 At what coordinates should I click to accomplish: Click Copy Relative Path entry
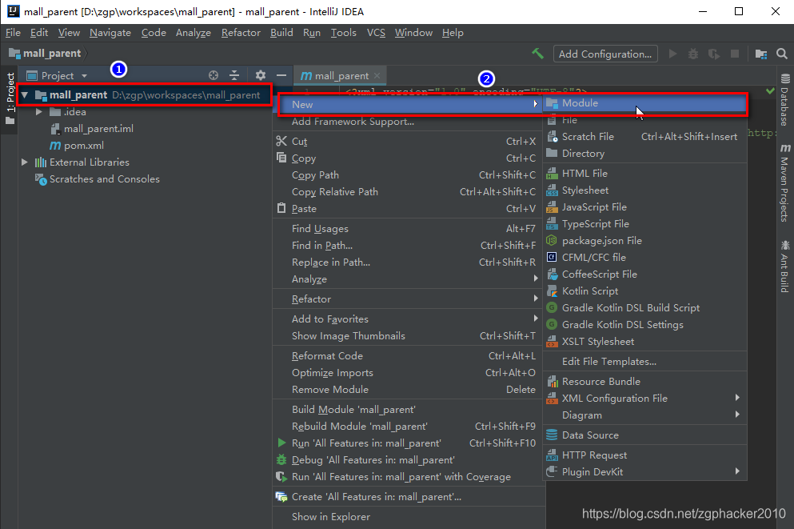pyautogui.click(x=408, y=191)
